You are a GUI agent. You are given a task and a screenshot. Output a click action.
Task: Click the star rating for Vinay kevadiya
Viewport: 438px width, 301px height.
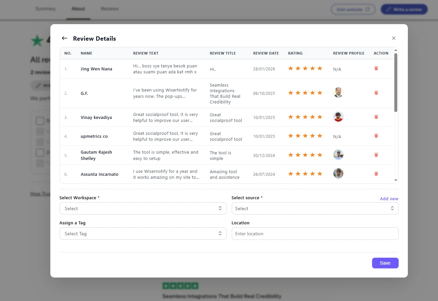coord(305,117)
